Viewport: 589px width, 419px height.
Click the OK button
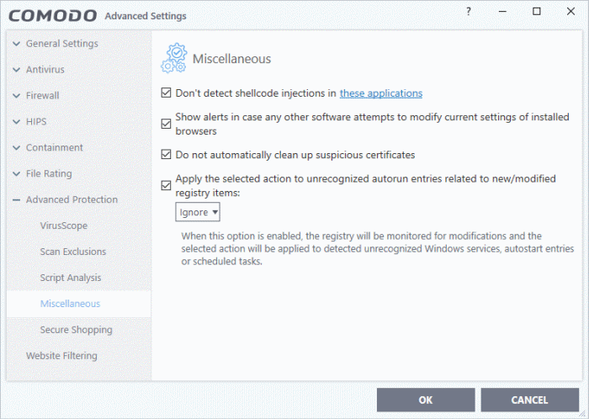[426, 400]
